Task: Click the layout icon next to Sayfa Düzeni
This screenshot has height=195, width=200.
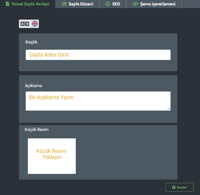Action: (64, 4)
